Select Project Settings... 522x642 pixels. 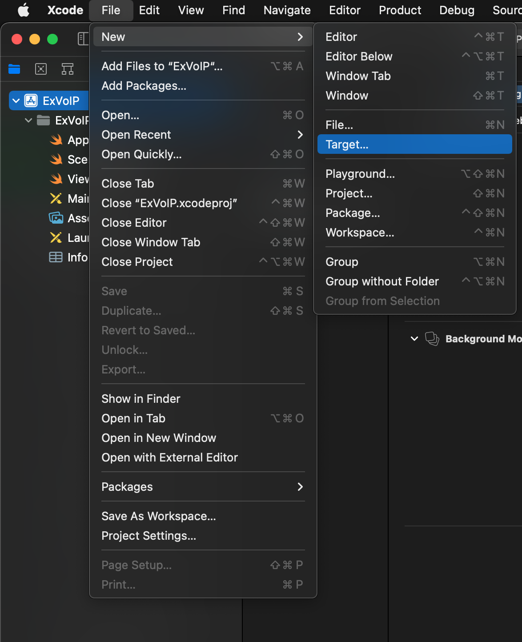(203, 536)
